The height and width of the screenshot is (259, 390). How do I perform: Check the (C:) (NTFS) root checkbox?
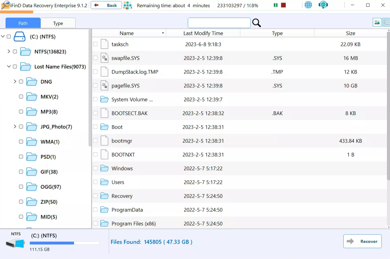(9, 36)
